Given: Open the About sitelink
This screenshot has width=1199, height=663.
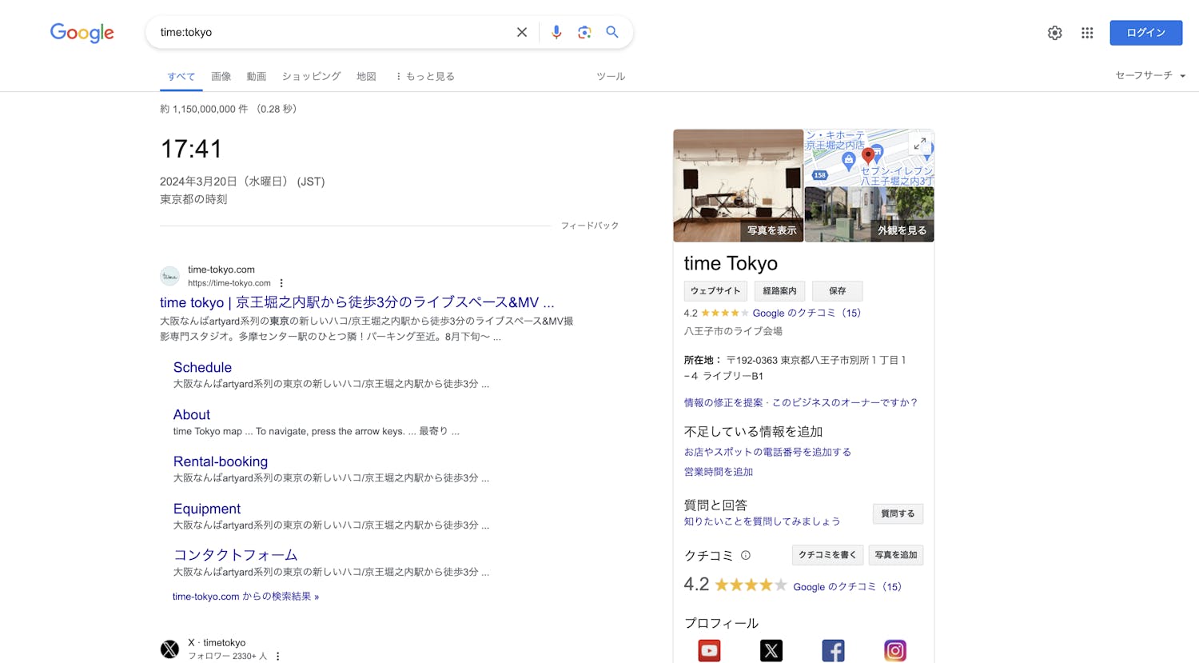Looking at the screenshot, I should coord(192,415).
